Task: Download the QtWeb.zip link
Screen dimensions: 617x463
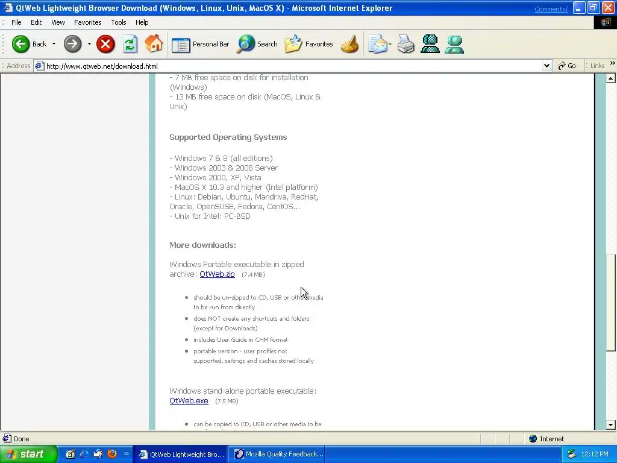Action: (217, 274)
